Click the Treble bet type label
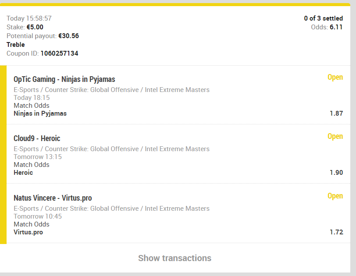Screen dimensions: 356x276 pos(15,45)
